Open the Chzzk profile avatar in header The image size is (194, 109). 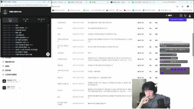tap(190, 15)
